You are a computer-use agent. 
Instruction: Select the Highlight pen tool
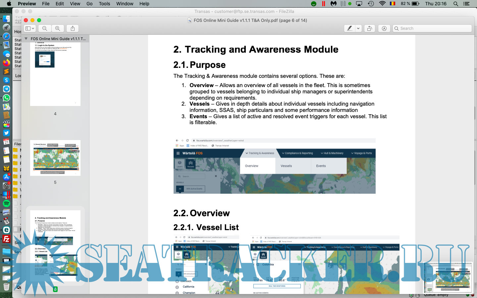click(349, 28)
